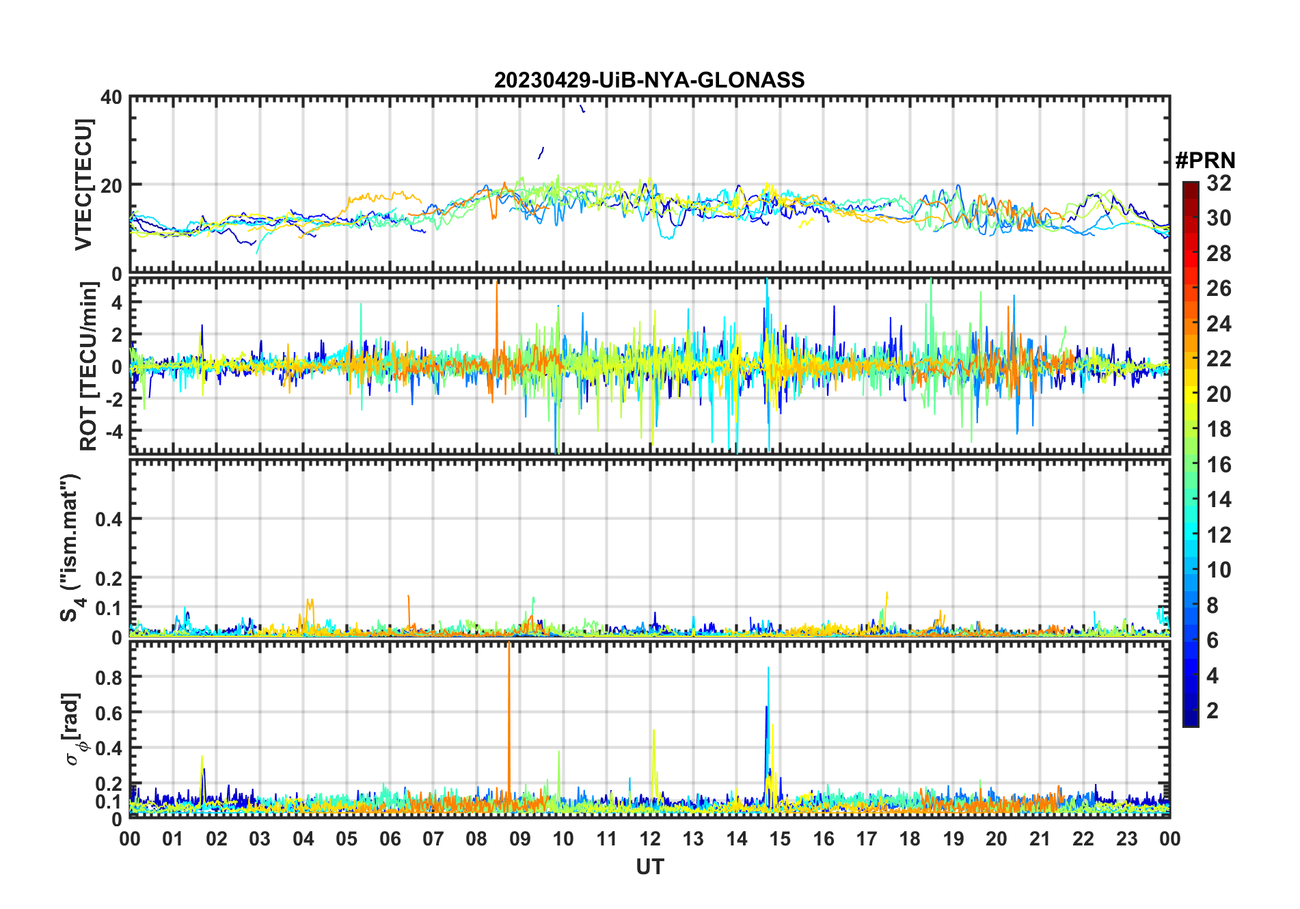Click the 0.2 tick on S4 axis
Screen dimensions: 1300x909
[x=108, y=578]
